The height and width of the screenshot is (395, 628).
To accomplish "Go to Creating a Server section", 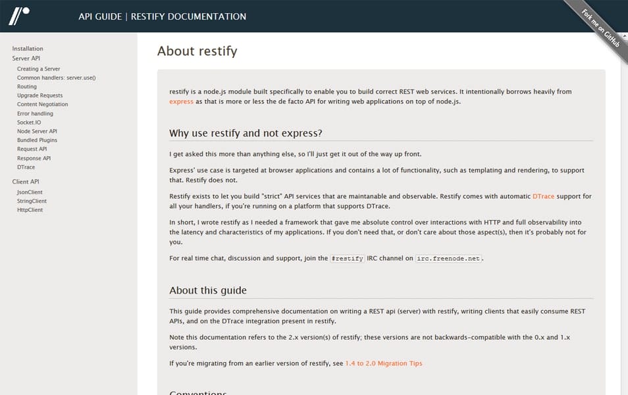I will [x=38, y=69].
